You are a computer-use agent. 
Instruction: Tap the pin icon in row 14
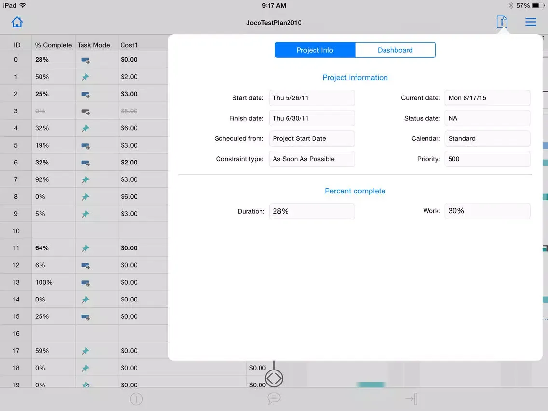click(x=85, y=300)
